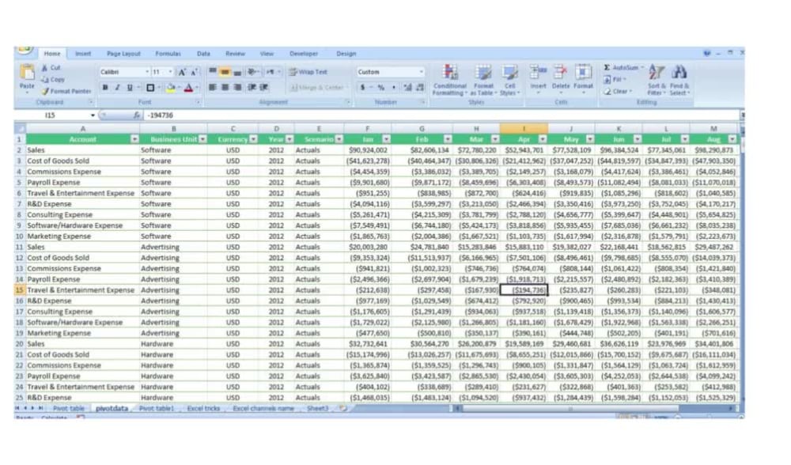Click the Clear eraser button
Screen dimensions: 791x465
[618, 91]
